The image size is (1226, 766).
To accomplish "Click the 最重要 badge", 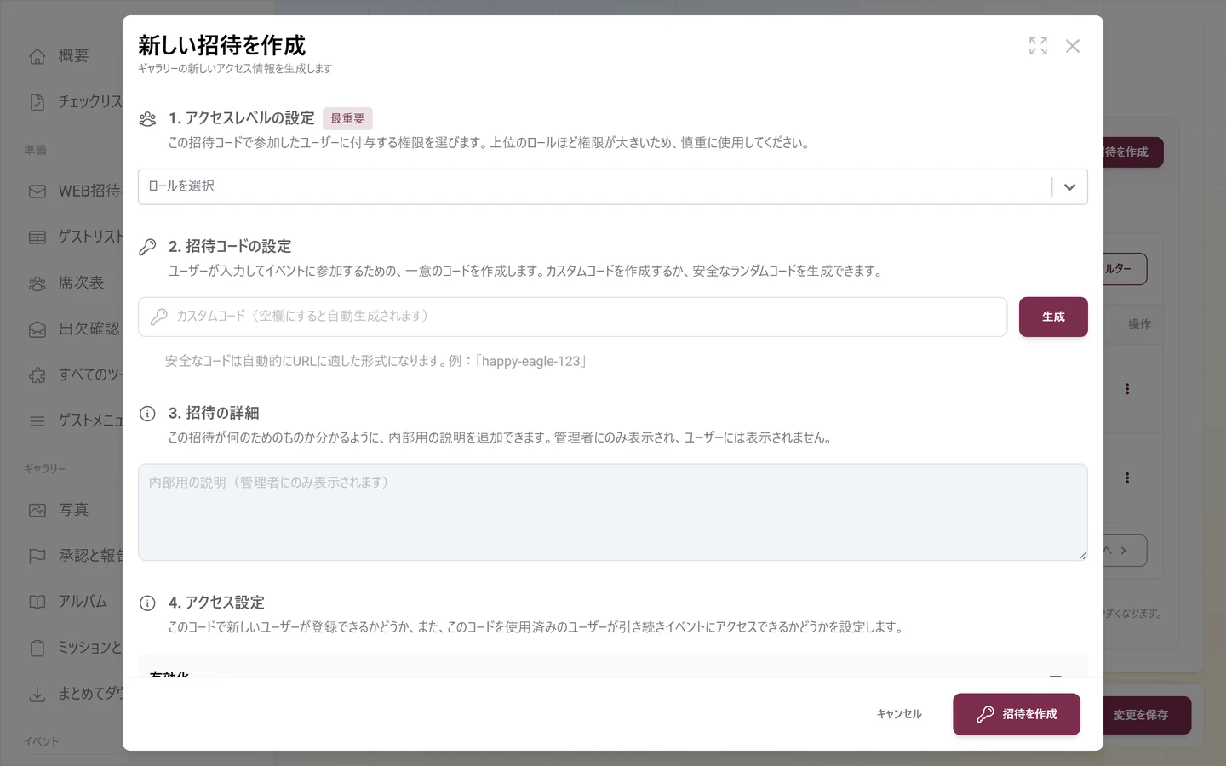I will pyautogui.click(x=347, y=119).
